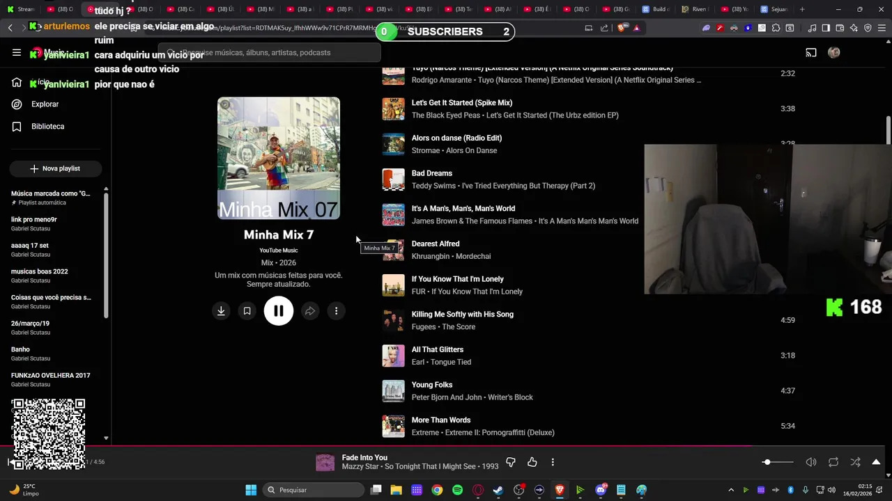This screenshot has width=892, height=501.
Task: Switch to the (38) Yo browser tab
Action: 735,9
